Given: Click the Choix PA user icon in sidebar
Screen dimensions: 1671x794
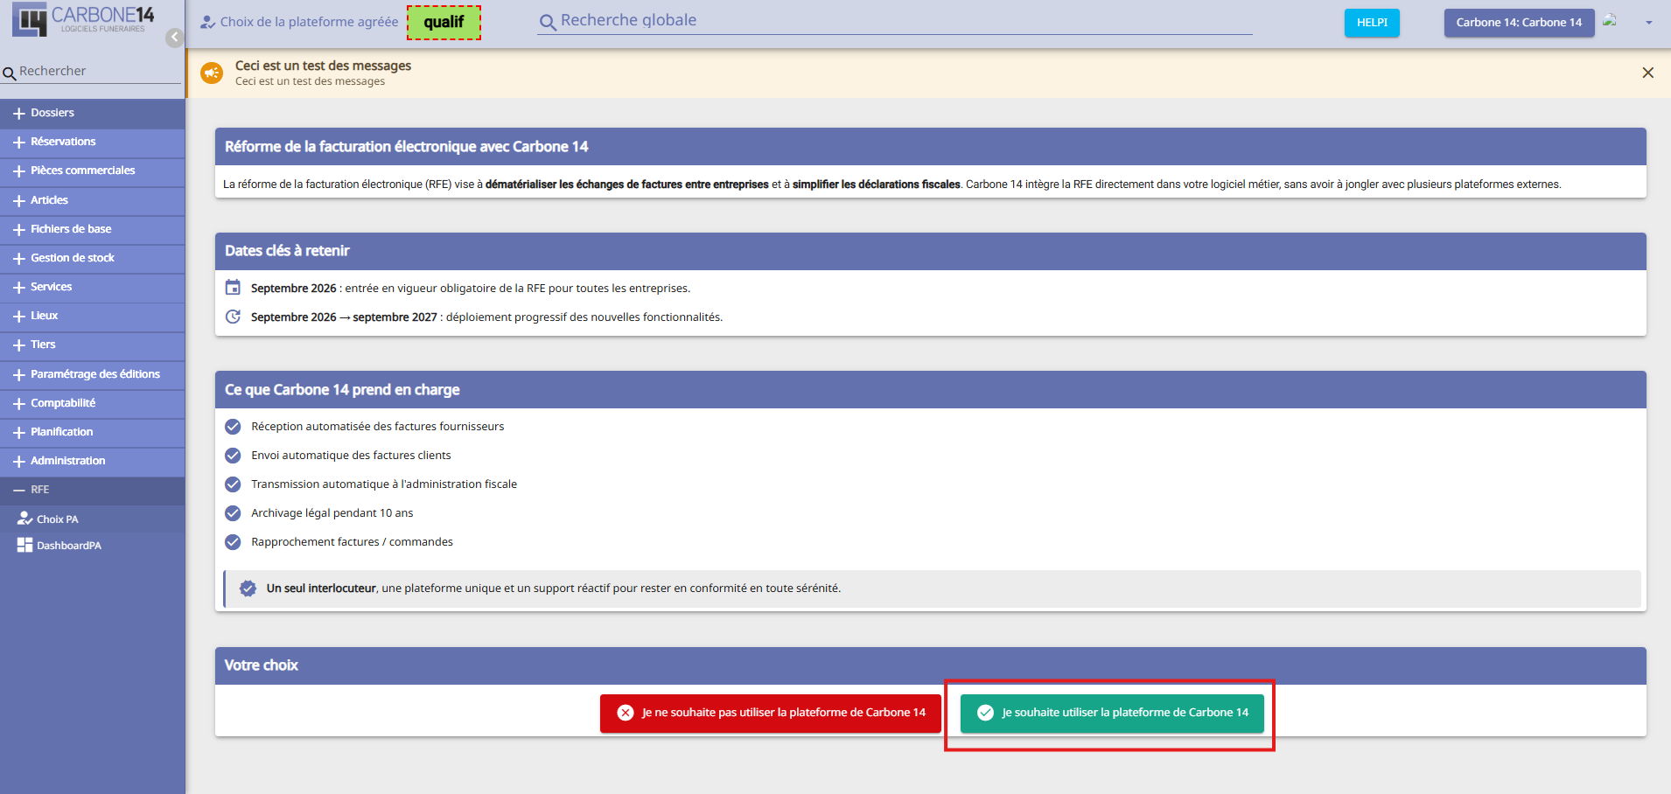Looking at the screenshot, I should [24, 519].
